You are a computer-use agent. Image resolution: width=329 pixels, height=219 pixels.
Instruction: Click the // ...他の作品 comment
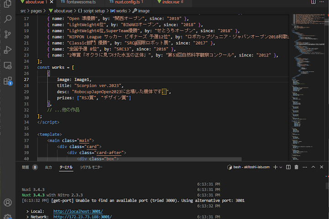click(64, 110)
